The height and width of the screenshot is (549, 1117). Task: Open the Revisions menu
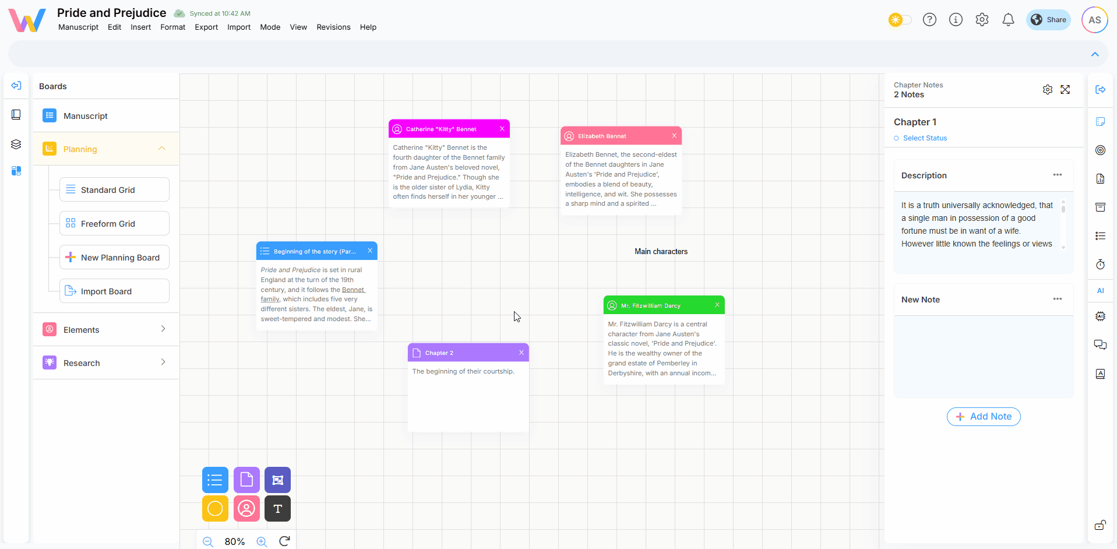333,27
